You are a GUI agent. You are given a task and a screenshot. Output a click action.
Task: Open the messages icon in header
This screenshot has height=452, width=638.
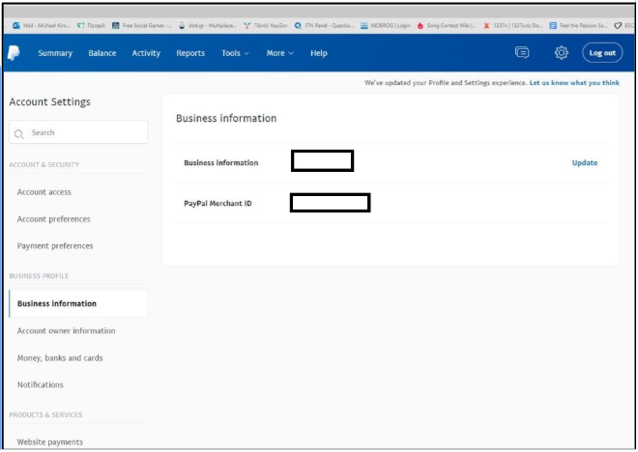tap(522, 52)
